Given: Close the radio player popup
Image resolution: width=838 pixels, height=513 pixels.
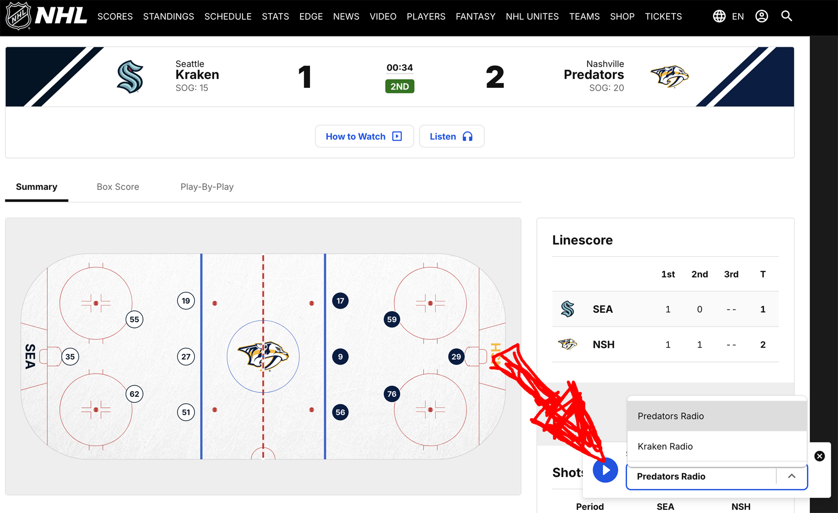Looking at the screenshot, I should 820,456.
